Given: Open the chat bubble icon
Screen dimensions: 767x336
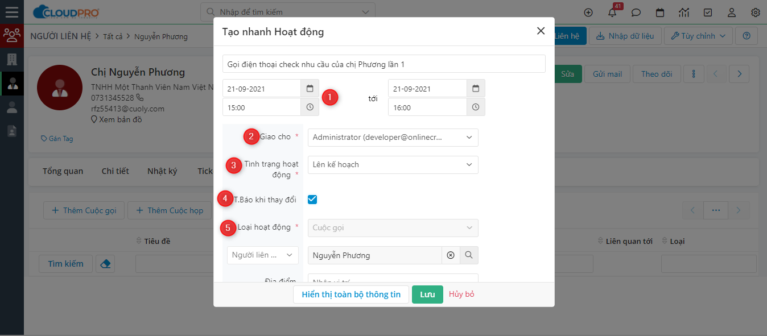Looking at the screenshot, I should [x=636, y=12].
